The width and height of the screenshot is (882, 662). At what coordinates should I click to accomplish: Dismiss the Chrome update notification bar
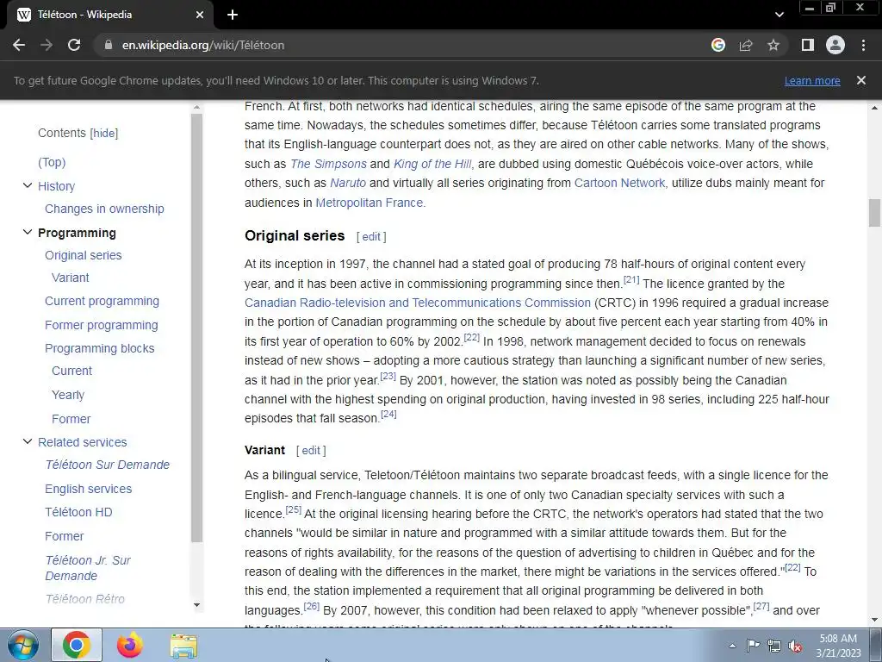[x=860, y=80]
